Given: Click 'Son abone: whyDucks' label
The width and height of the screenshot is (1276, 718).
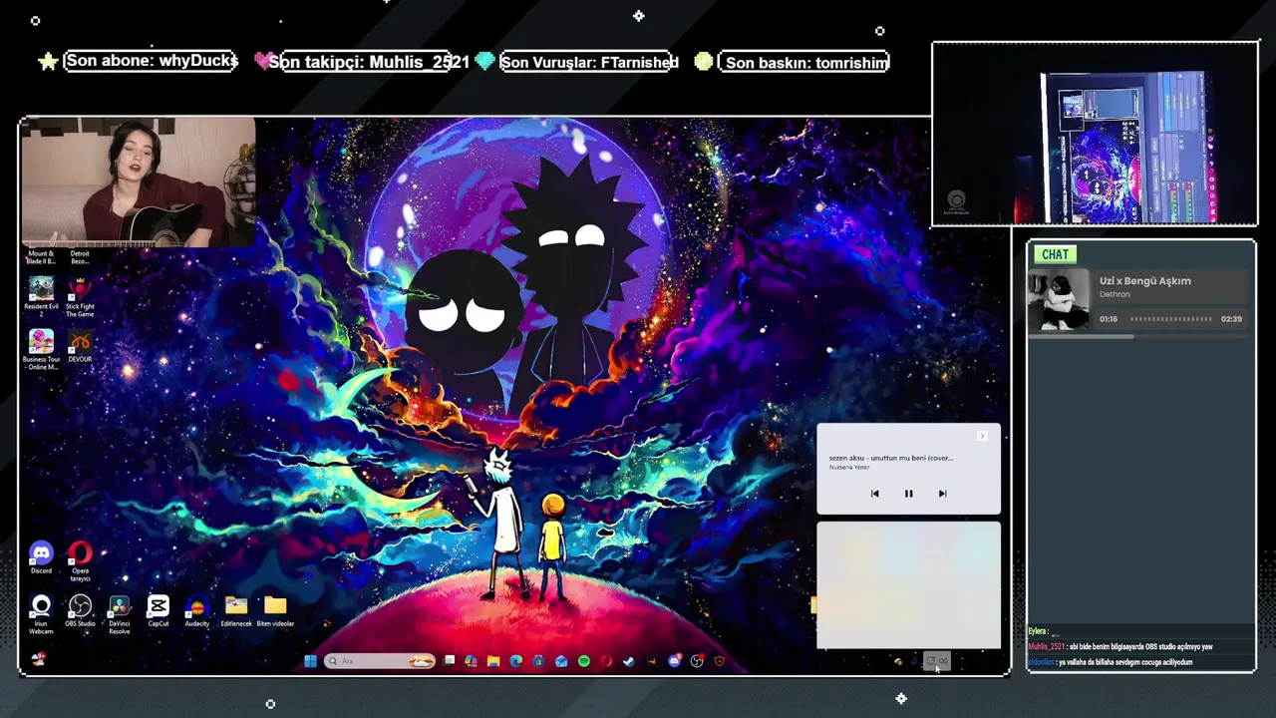Looking at the screenshot, I should (152, 61).
